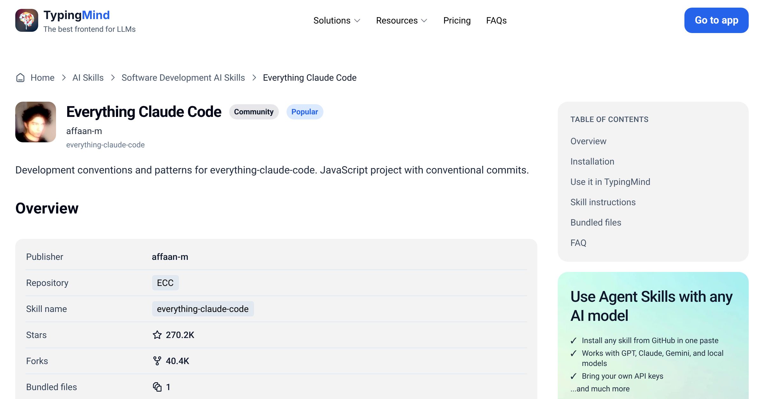The width and height of the screenshot is (764, 399).
Task: Open Software Development AI Skills breadcrumb
Action: tap(183, 78)
